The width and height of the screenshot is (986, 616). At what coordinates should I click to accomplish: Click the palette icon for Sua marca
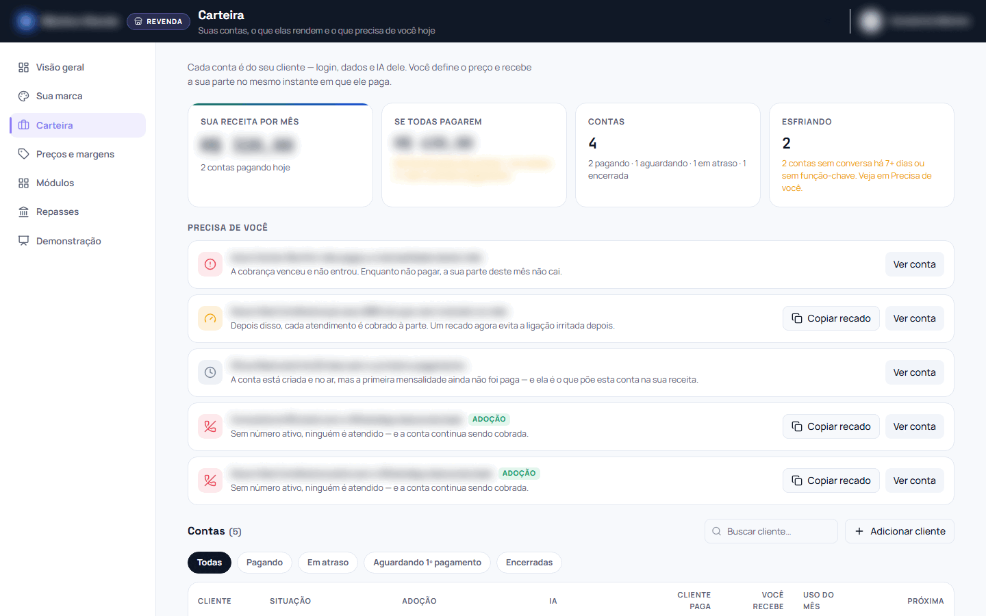23,96
